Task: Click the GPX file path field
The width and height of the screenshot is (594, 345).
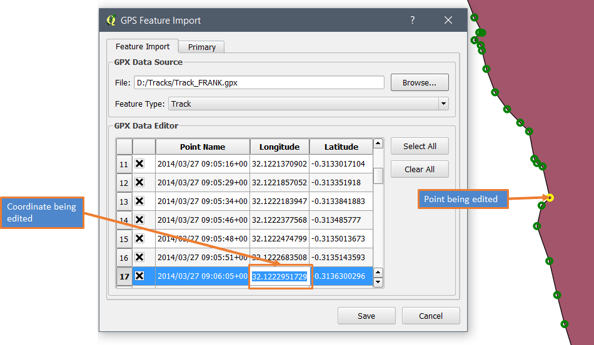Action: [x=259, y=82]
